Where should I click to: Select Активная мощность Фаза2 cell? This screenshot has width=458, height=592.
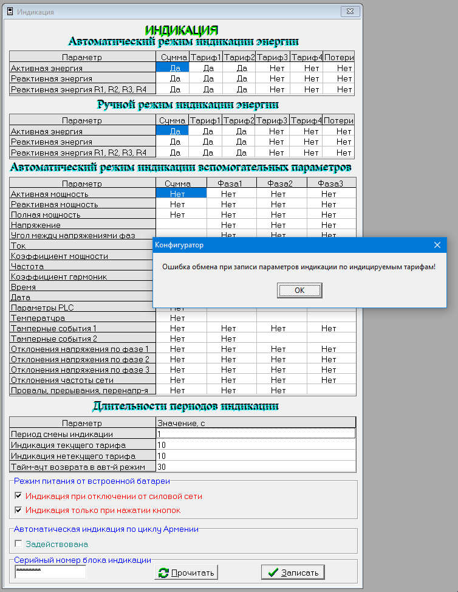(x=281, y=194)
